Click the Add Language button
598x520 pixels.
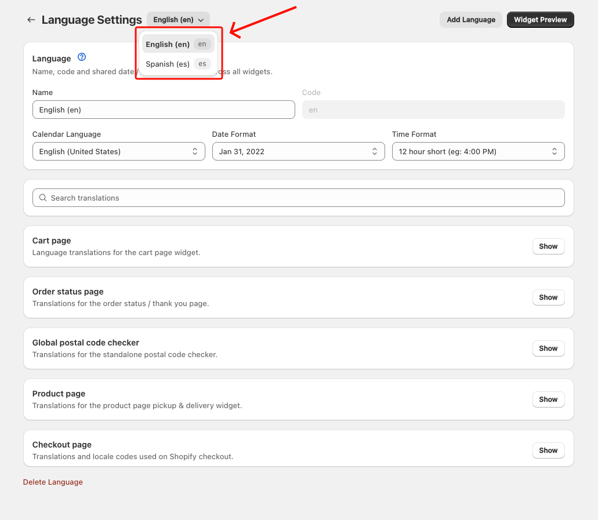point(471,20)
